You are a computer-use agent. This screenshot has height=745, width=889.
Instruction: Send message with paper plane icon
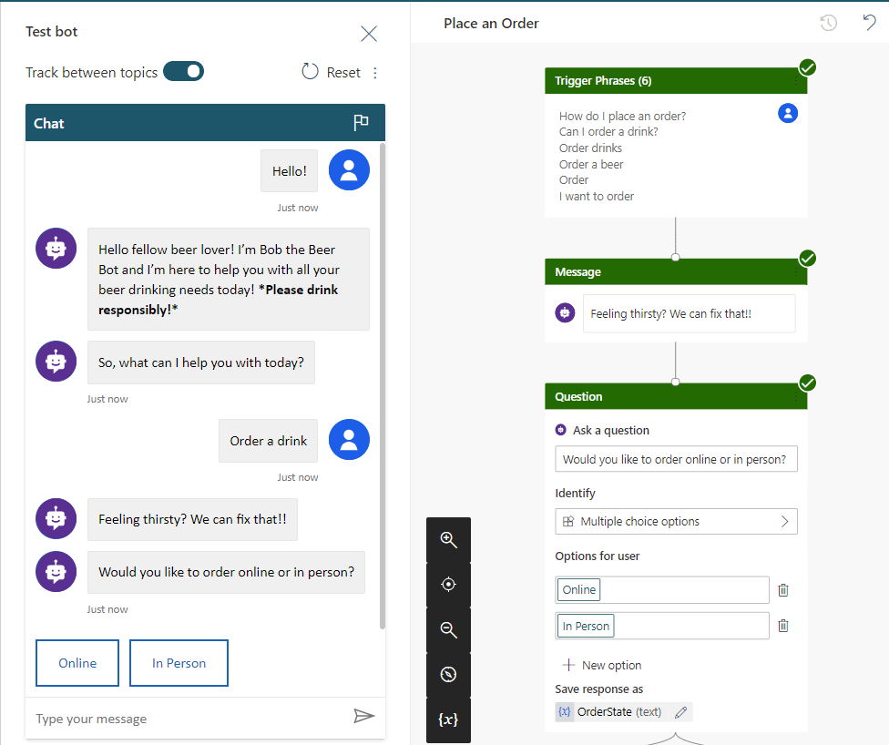click(x=363, y=717)
